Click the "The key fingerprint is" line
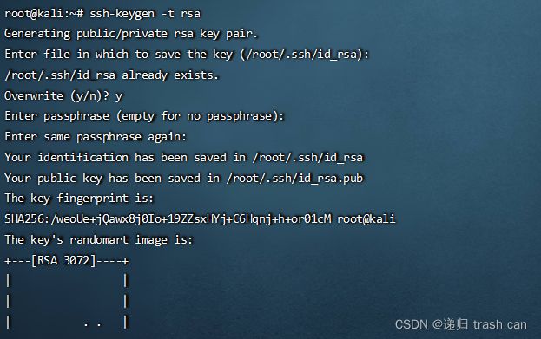The width and height of the screenshot is (541, 339). point(79,199)
